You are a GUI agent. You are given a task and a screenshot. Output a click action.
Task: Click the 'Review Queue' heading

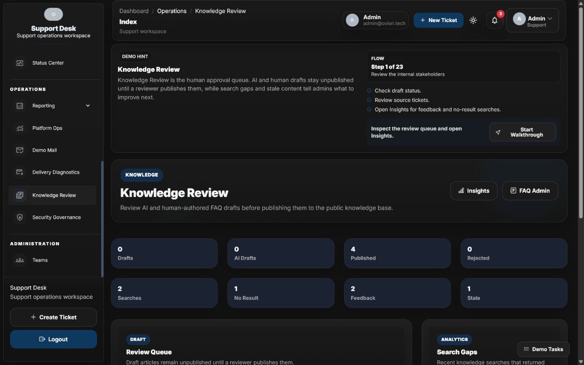click(149, 352)
